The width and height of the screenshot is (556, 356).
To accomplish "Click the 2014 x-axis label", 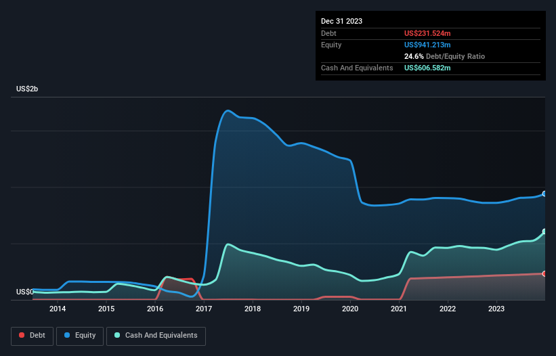I will point(58,309).
